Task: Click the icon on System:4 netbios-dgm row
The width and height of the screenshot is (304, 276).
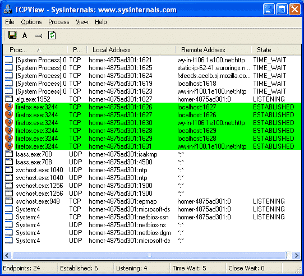Action: (x=9, y=233)
